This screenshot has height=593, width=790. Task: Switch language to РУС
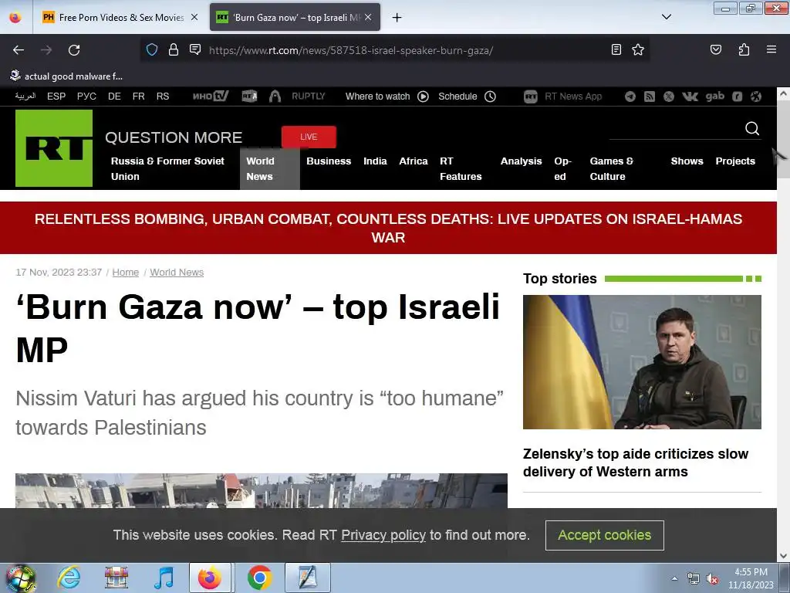pos(86,97)
